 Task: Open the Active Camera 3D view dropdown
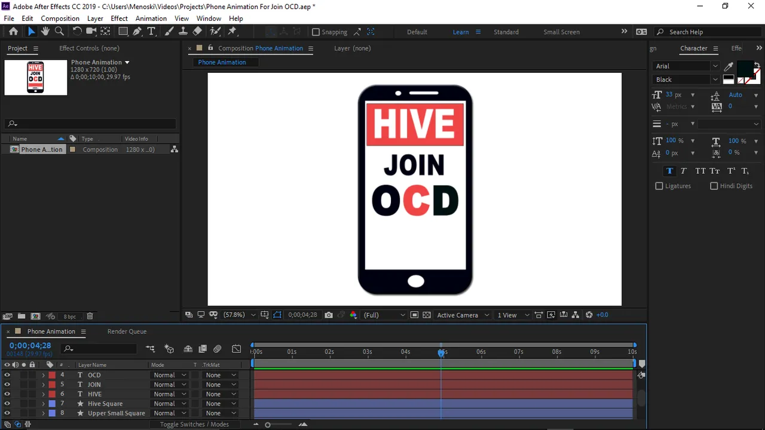pos(463,315)
